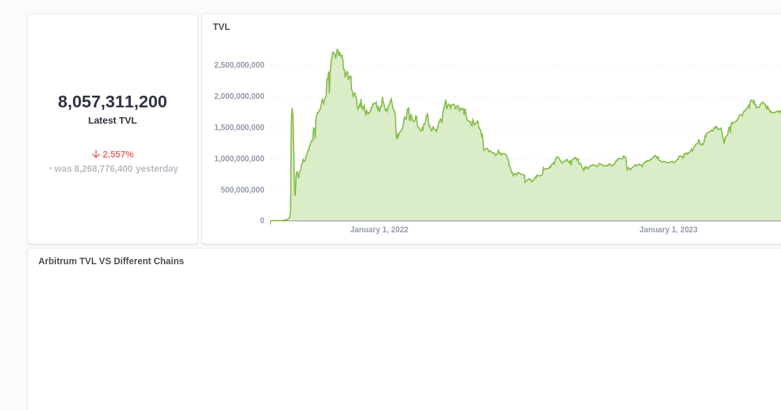Click the downward red arrow icon
Screen dimensions: 781x410
click(96, 154)
